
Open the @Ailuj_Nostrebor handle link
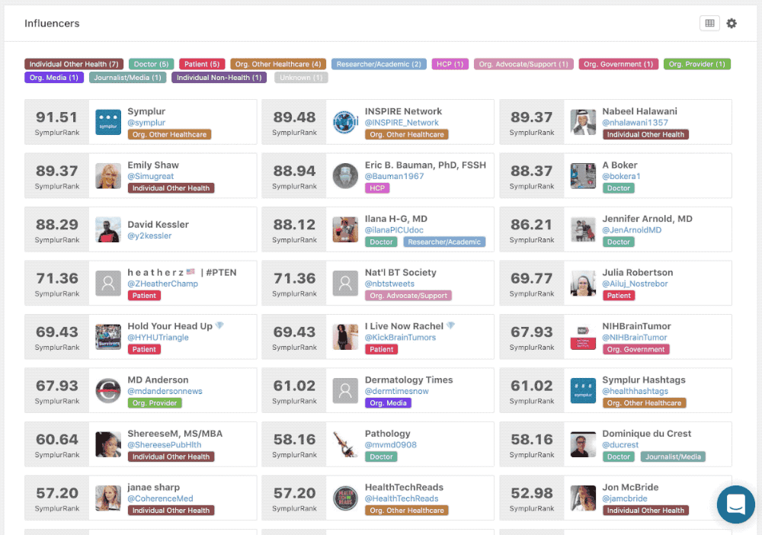tap(635, 284)
